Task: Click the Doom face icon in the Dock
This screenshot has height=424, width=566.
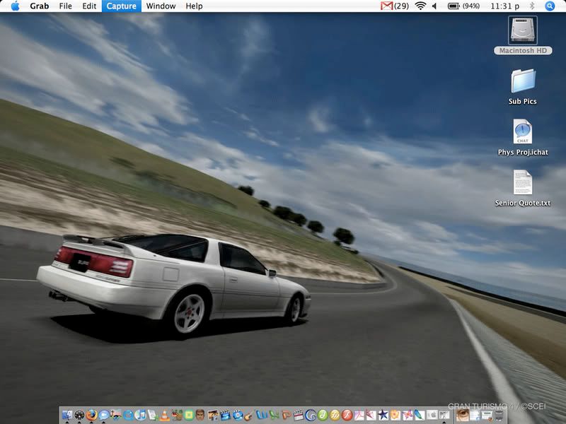Action: coord(200,416)
